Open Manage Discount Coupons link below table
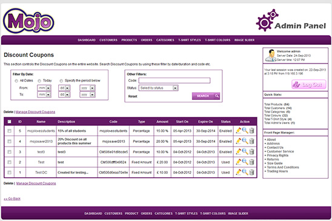 pyautogui.click(x=36, y=183)
